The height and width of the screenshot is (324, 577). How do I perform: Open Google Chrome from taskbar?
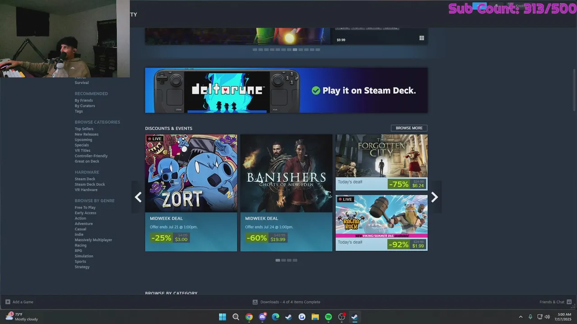coord(249,317)
